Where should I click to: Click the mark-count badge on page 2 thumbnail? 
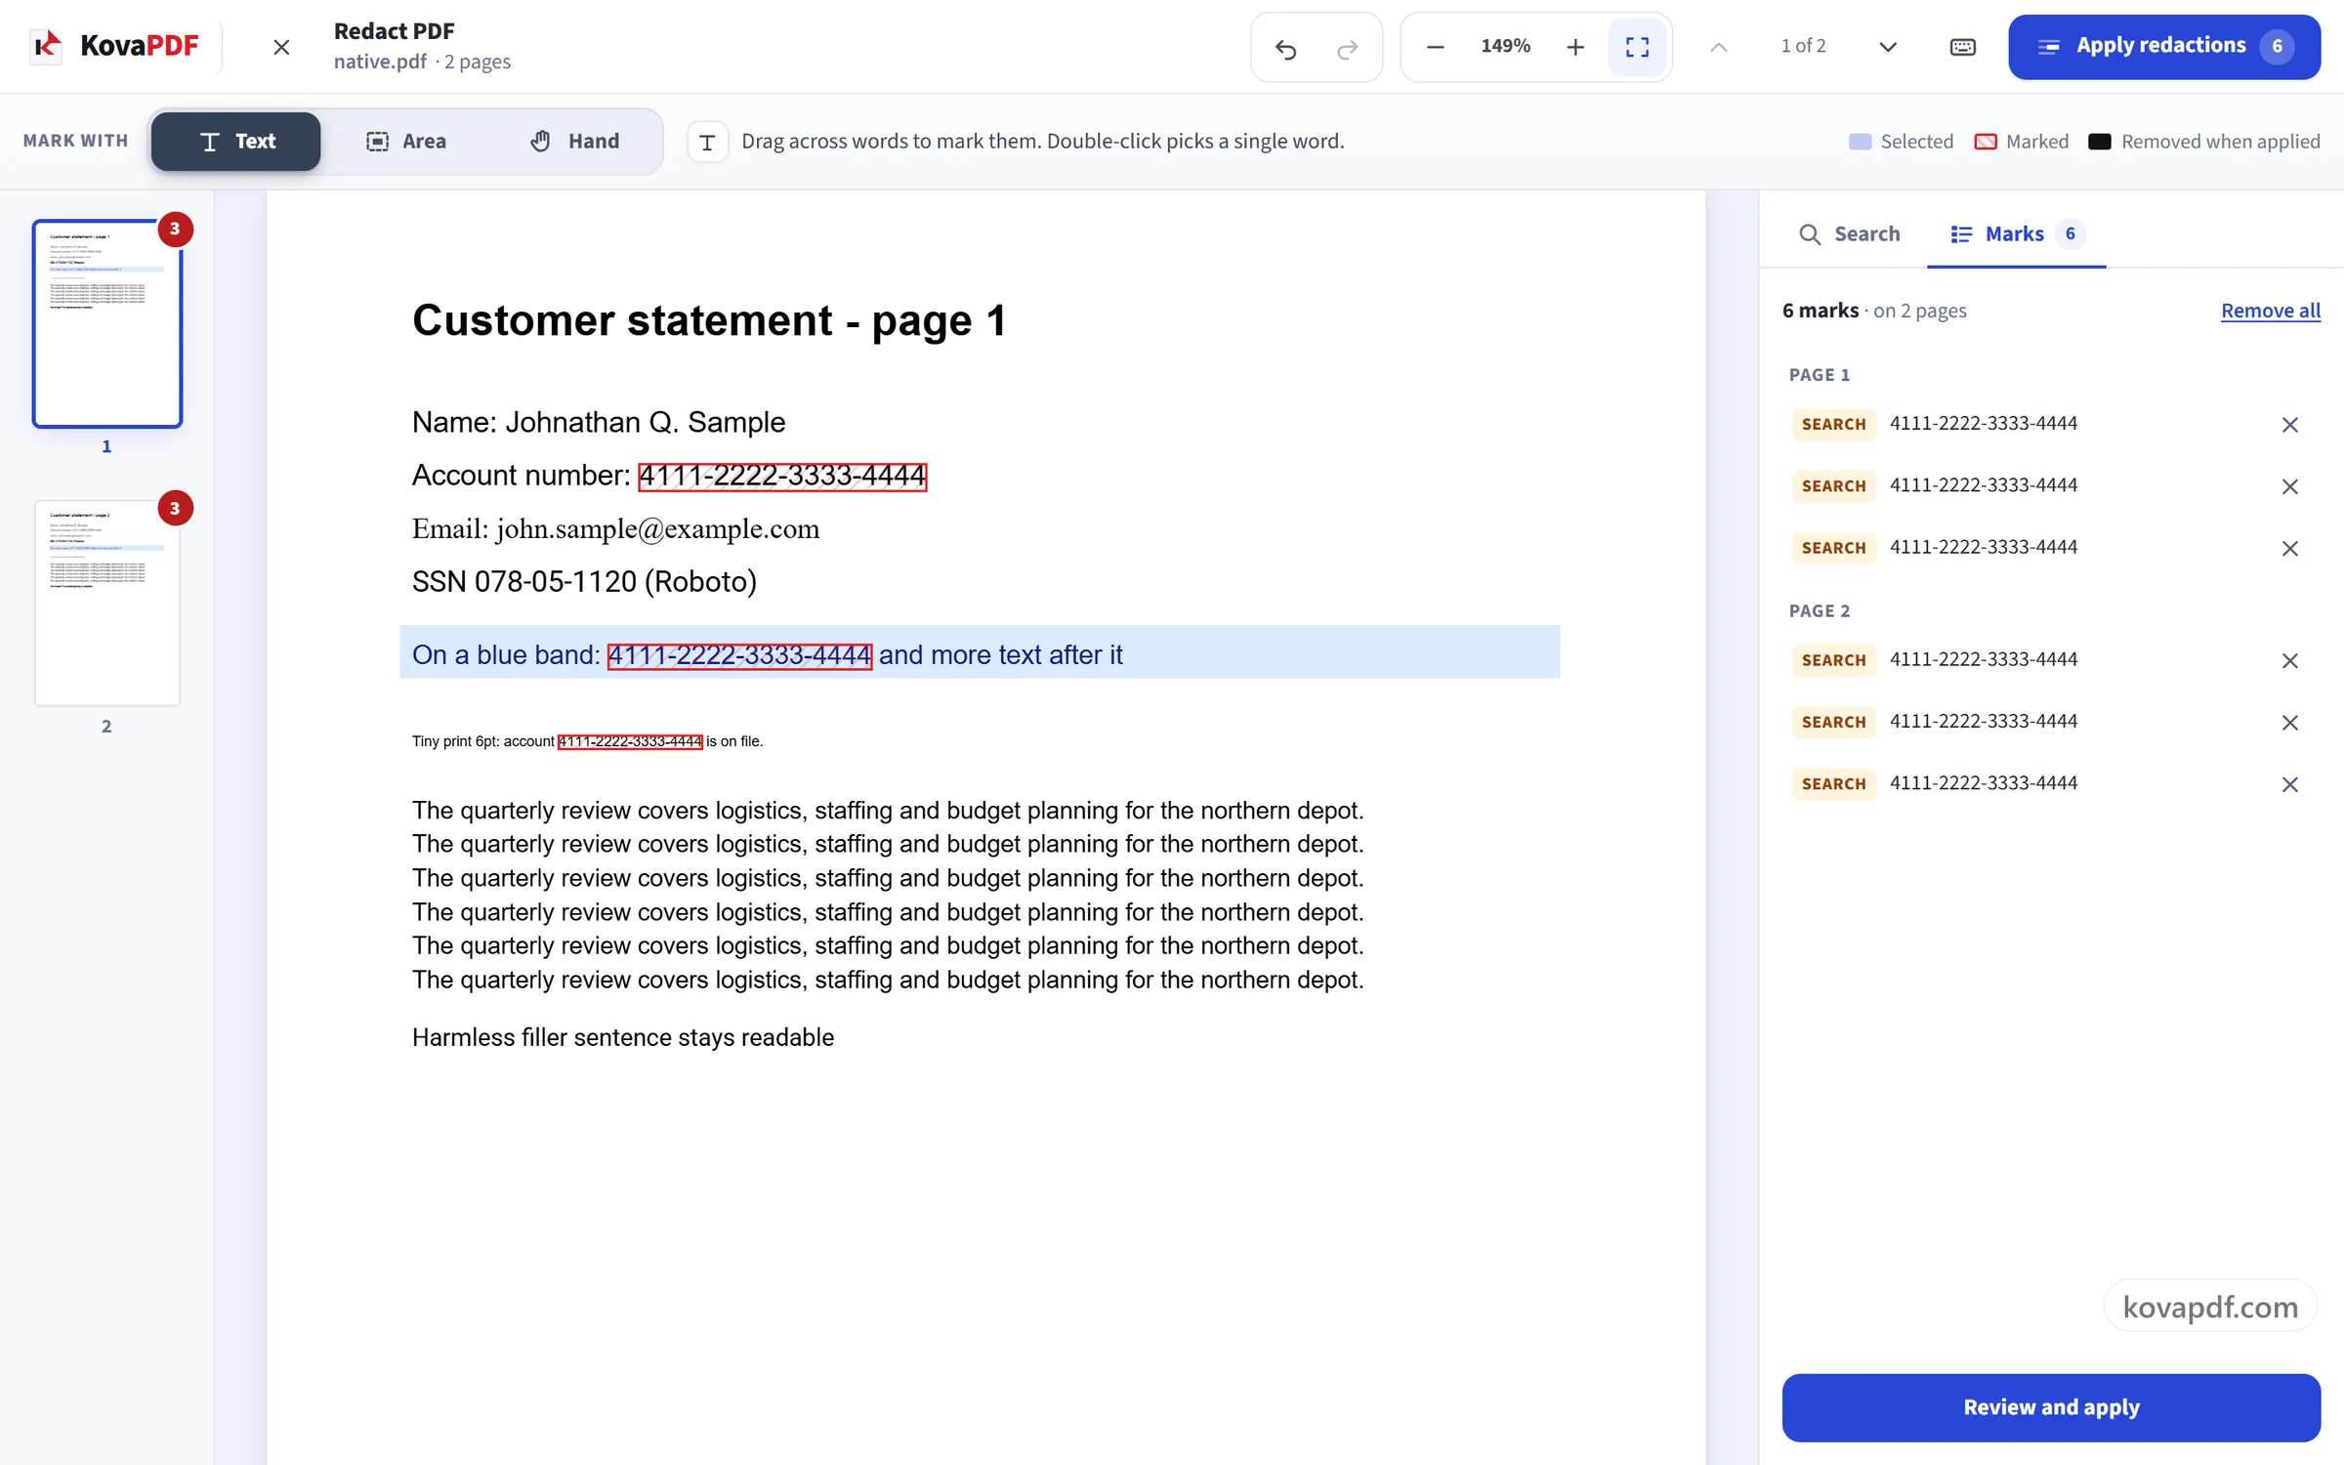pos(175,508)
